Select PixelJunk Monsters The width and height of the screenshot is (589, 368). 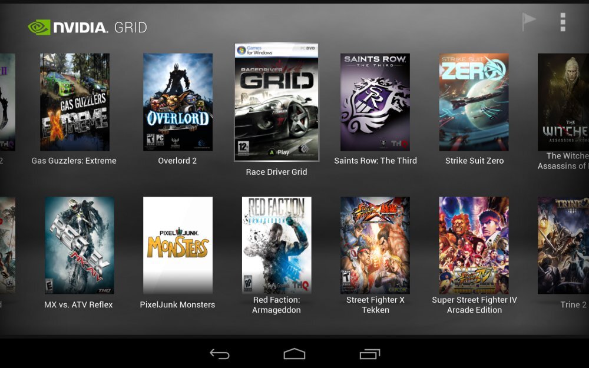point(177,245)
